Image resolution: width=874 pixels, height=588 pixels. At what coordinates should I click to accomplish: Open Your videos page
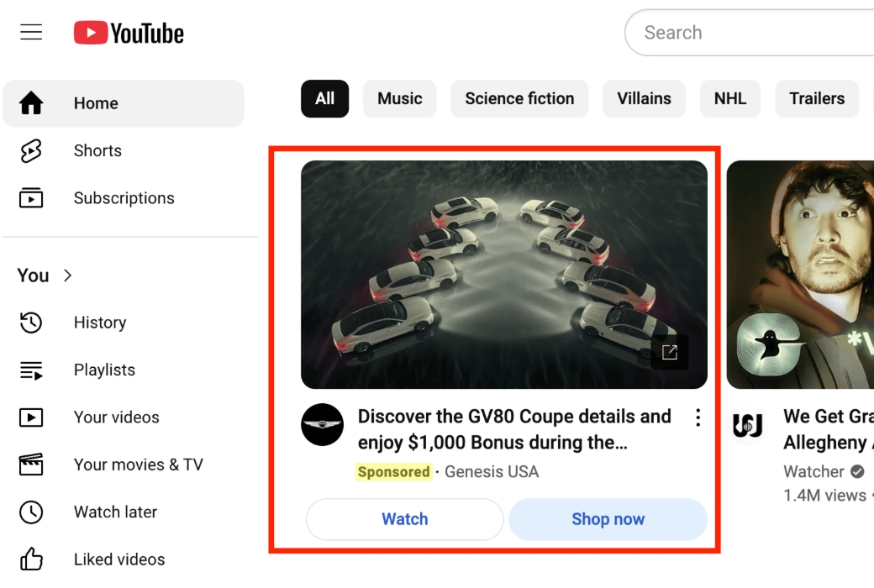(x=116, y=417)
